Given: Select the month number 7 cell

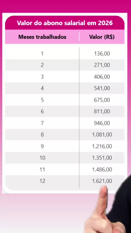Looking at the screenshot, I should [42, 123].
